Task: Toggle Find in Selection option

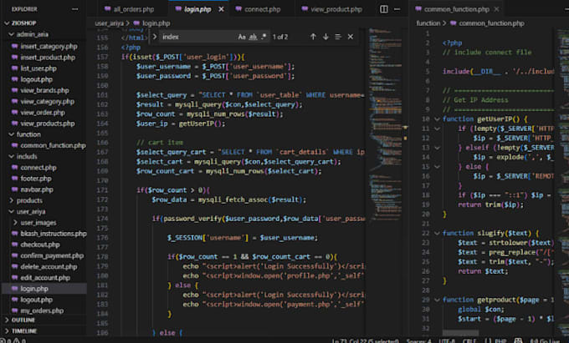Action: coord(338,37)
